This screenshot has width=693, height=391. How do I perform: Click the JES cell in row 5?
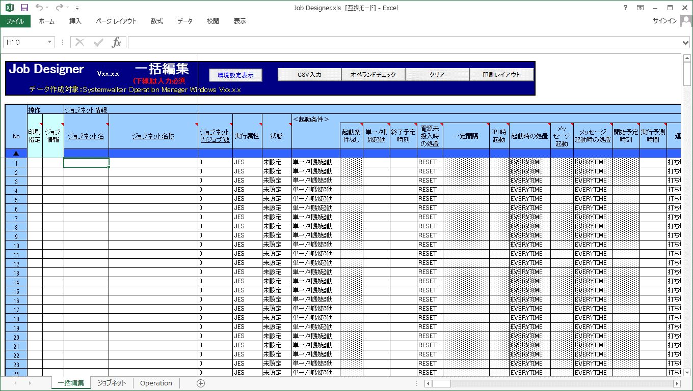pos(247,199)
